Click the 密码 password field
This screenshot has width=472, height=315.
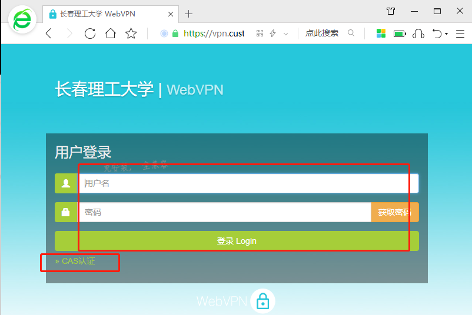click(225, 212)
